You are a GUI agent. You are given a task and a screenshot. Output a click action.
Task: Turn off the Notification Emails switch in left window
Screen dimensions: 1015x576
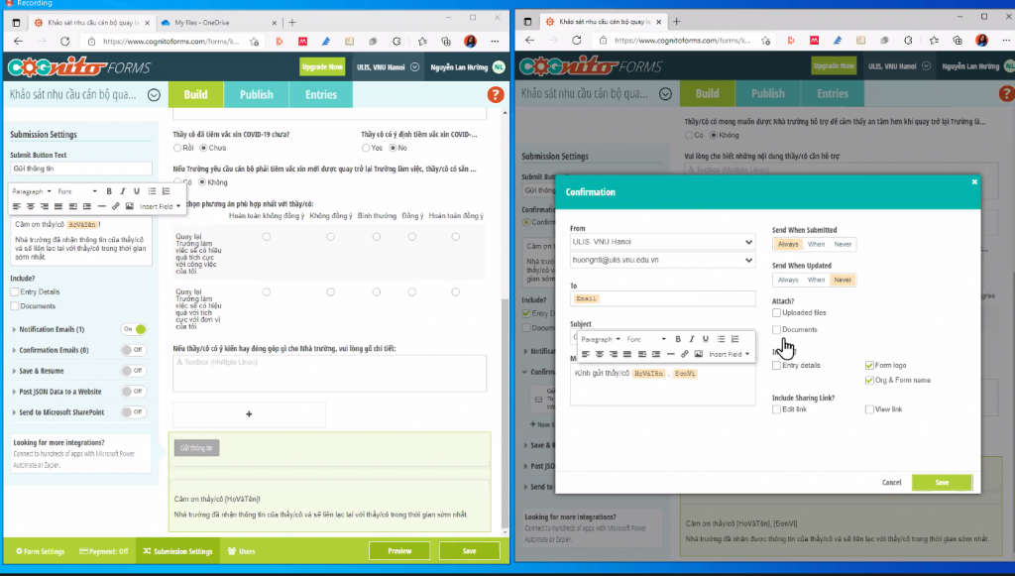(x=134, y=329)
